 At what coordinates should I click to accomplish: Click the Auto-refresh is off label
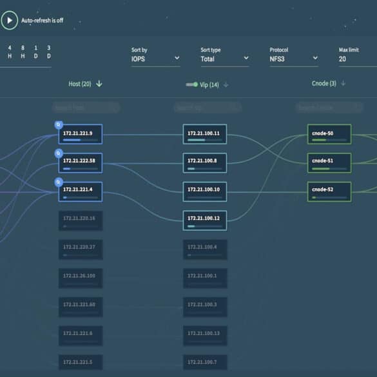click(43, 21)
